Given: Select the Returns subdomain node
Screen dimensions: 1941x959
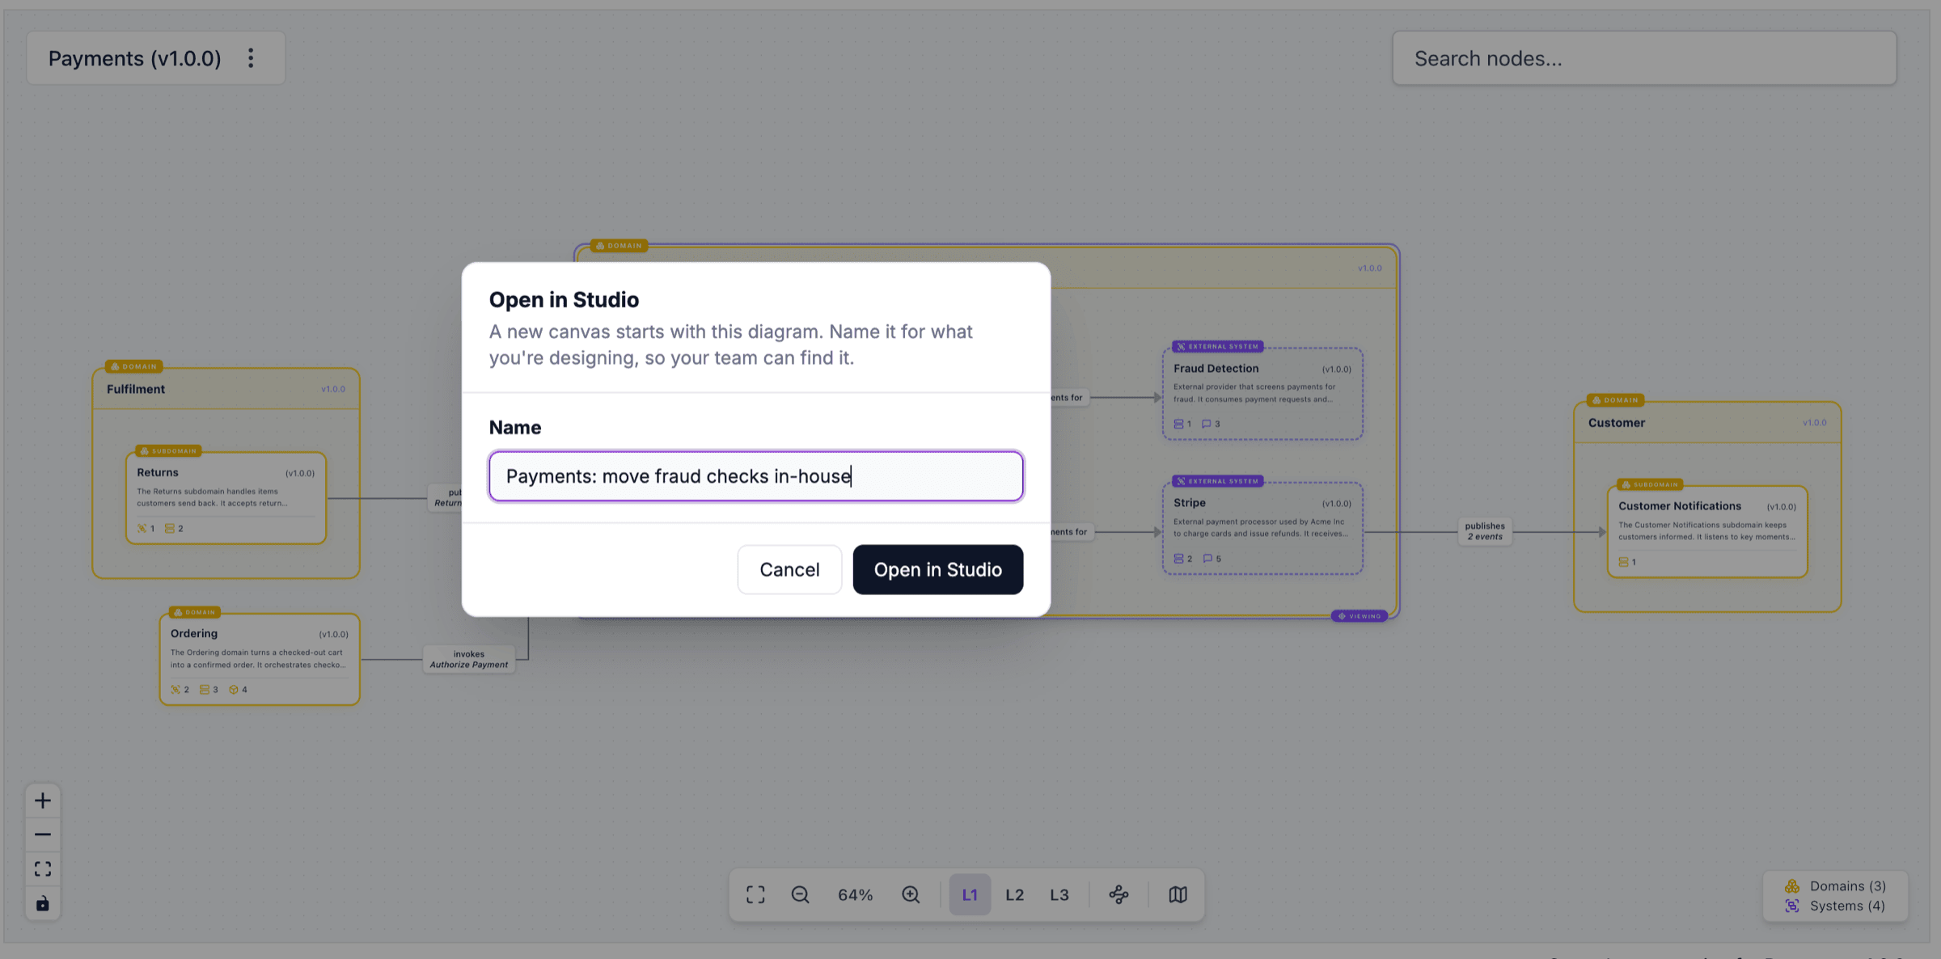Looking at the screenshot, I should point(226,498).
